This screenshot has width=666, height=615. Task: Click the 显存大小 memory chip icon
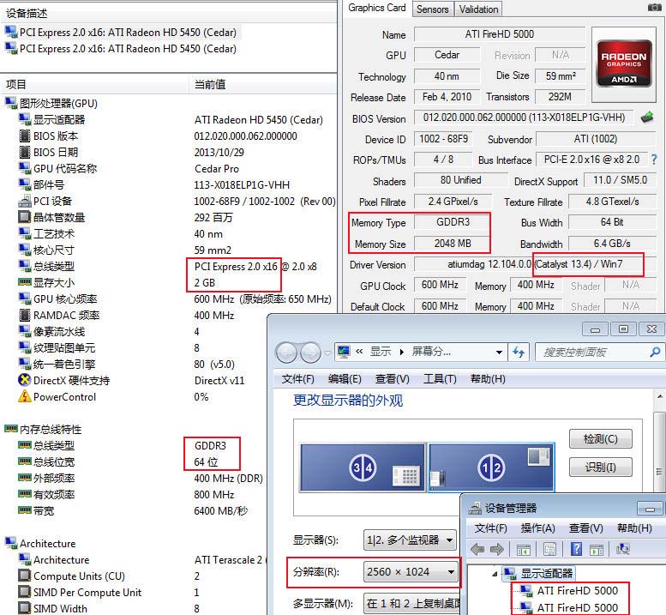point(25,282)
